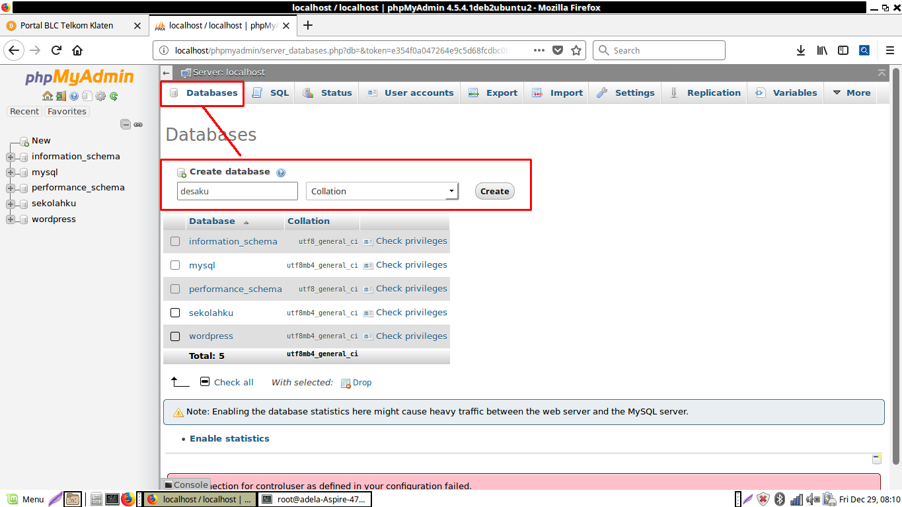Click the Create button
Screen dimensions: 902x507
pos(494,191)
